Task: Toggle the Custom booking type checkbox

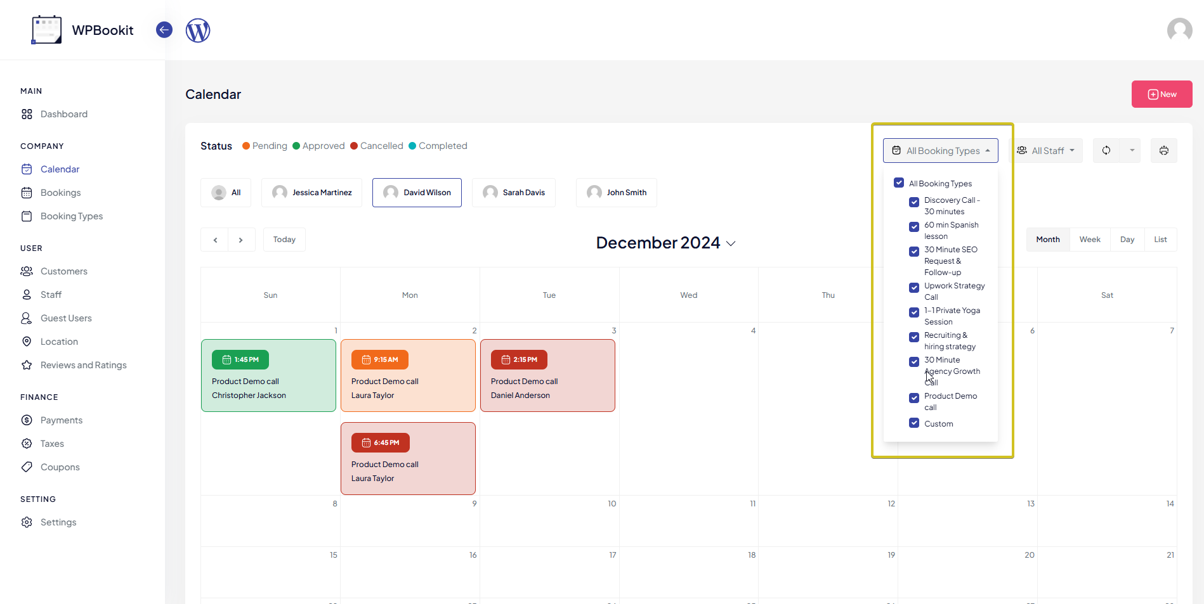Action: (914, 423)
